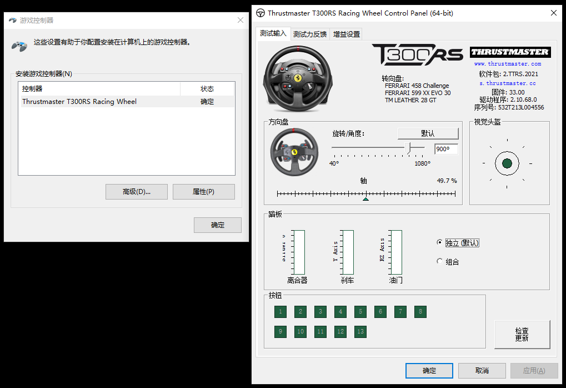The width and height of the screenshot is (566, 388).
Task: Click button indicator 8
Action: coord(420,311)
